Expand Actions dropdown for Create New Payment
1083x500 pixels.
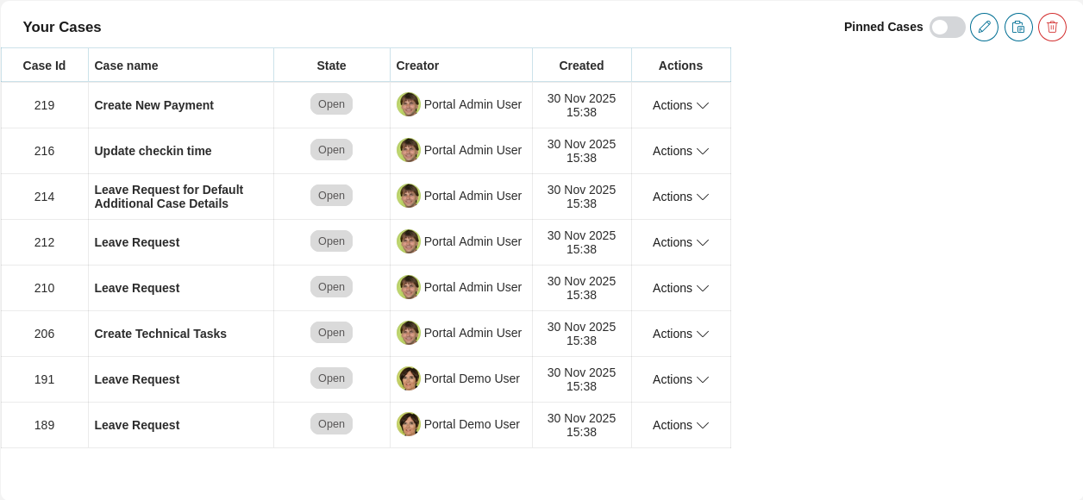pos(680,105)
